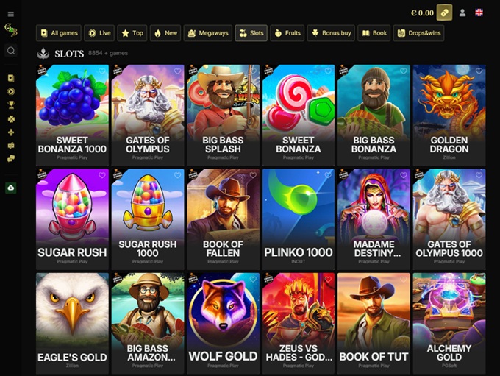Click the casino logo in sidebar

pos(11,30)
